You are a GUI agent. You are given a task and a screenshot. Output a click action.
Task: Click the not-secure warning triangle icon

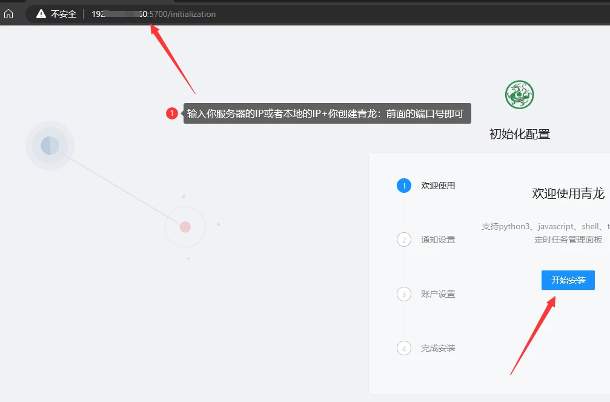(41, 14)
